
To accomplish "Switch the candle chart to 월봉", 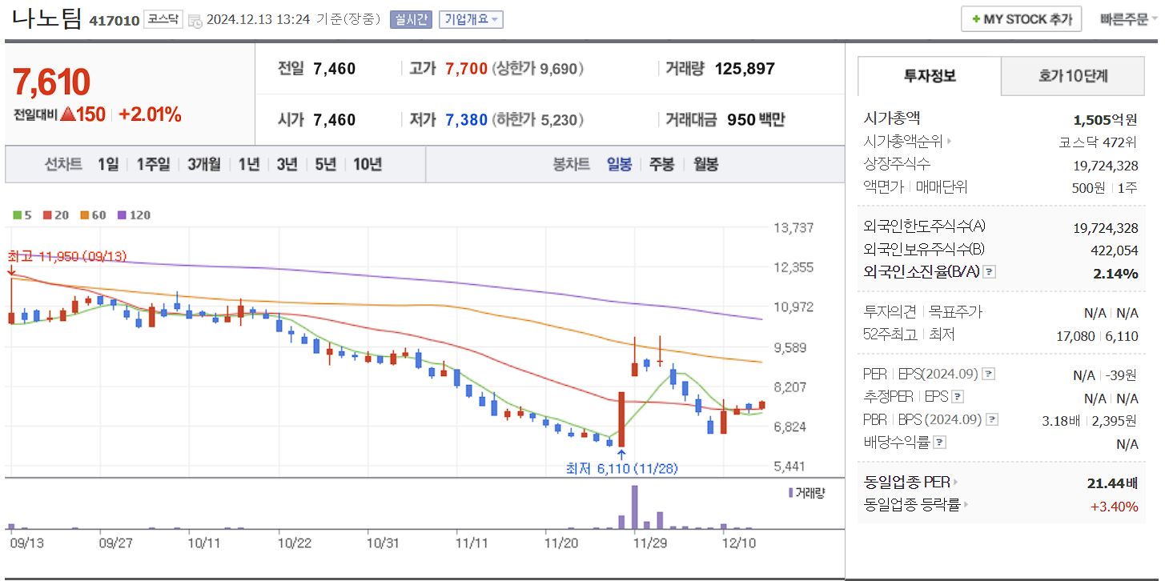I will (x=705, y=164).
